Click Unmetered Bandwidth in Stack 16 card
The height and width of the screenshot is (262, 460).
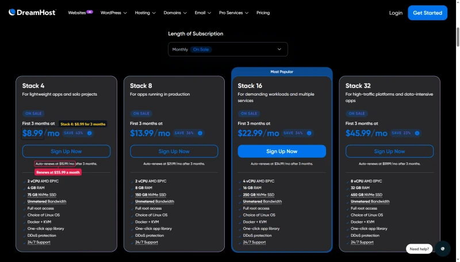[262, 202]
